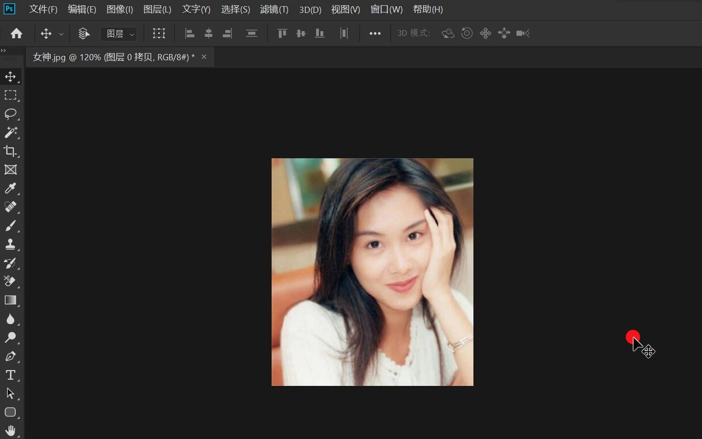Open the 文字(Y) menu
Image resolution: width=702 pixels, height=439 pixels.
pos(196,9)
